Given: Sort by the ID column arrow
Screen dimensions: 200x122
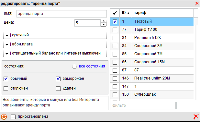Looking at the screenshot, I should [128, 13].
